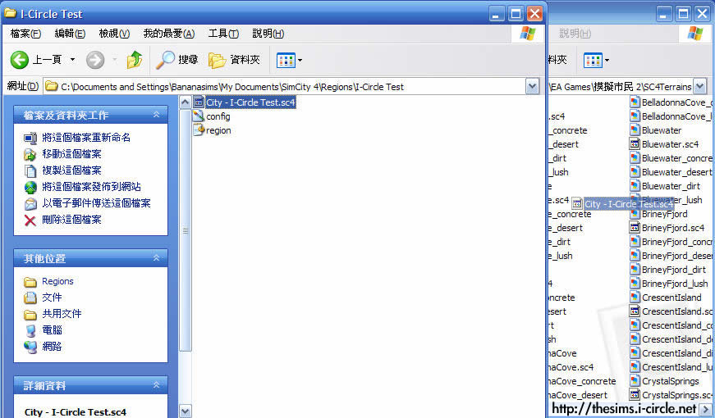Expand the address bar path dropdown

pos(532,86)
